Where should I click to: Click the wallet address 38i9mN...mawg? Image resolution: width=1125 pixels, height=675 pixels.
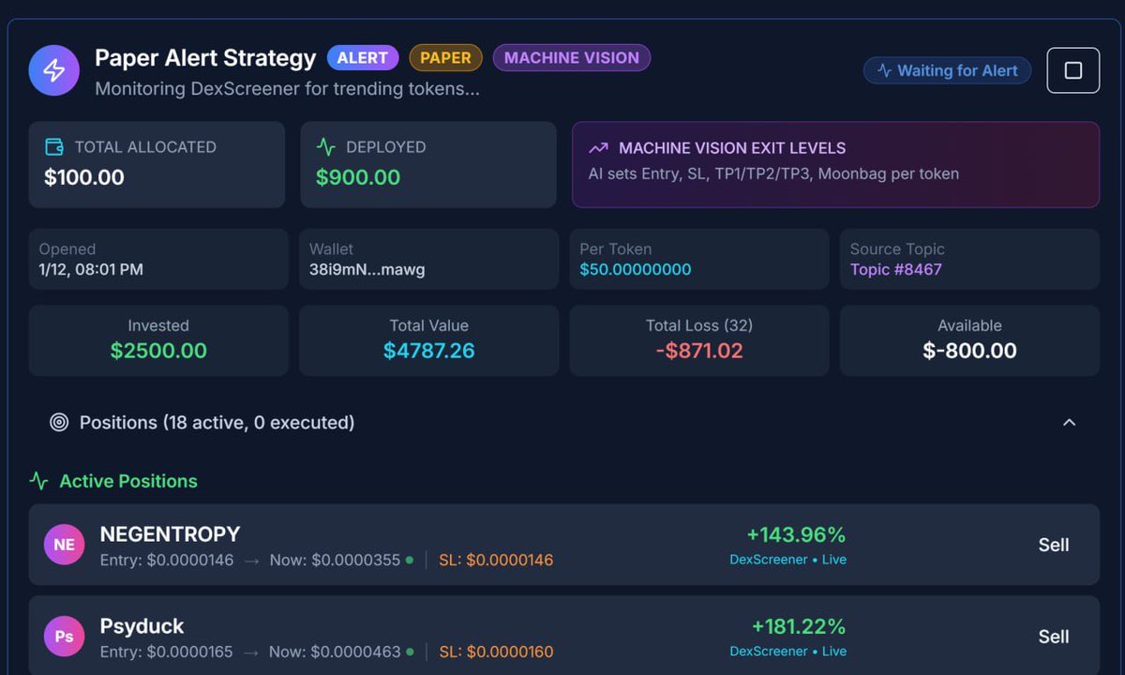coord(367,269)
